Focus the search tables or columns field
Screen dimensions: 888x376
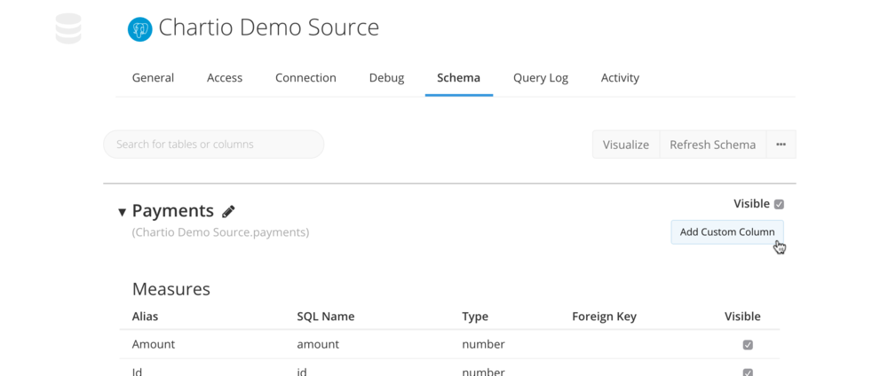pyautogui.click(x=213, y=145)
